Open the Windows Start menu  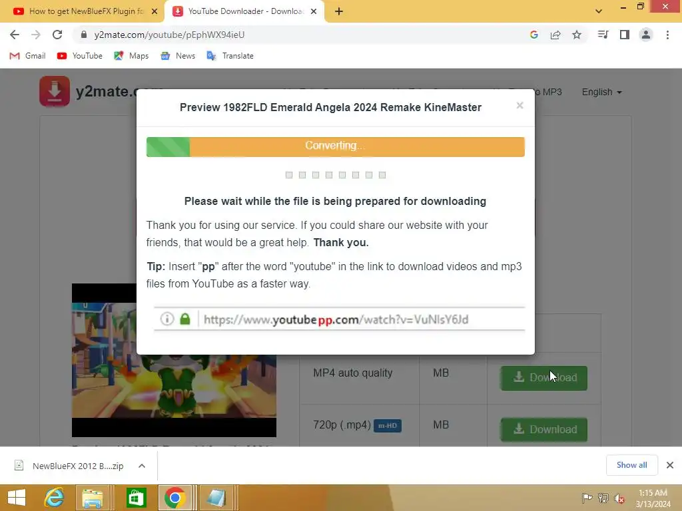pos(17,498)
